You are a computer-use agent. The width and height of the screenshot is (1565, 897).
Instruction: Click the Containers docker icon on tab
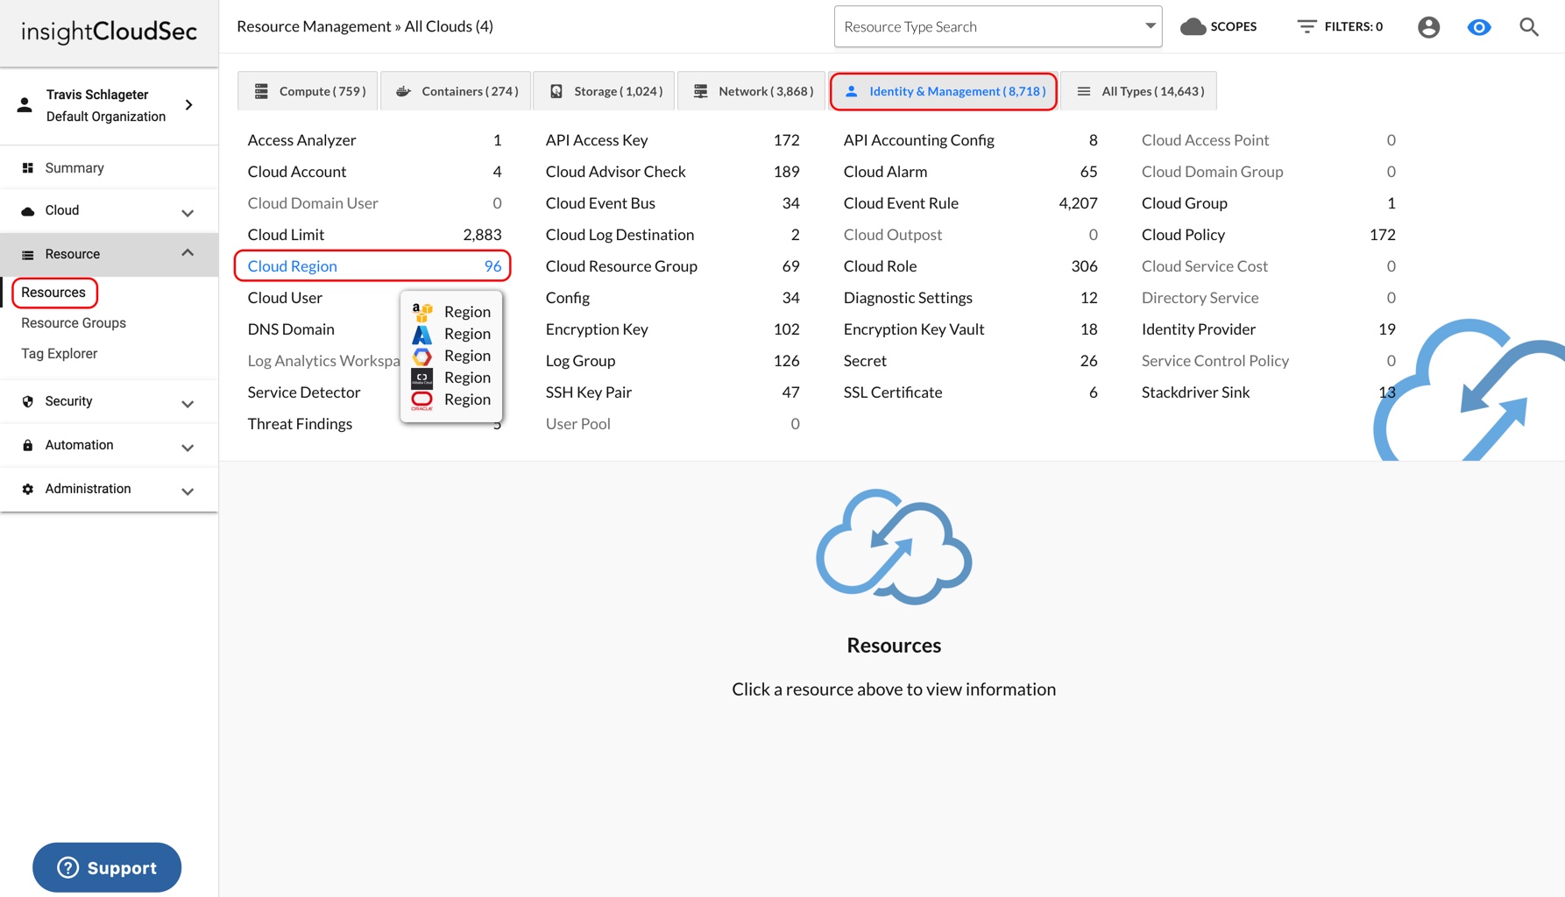coord(403,91)
